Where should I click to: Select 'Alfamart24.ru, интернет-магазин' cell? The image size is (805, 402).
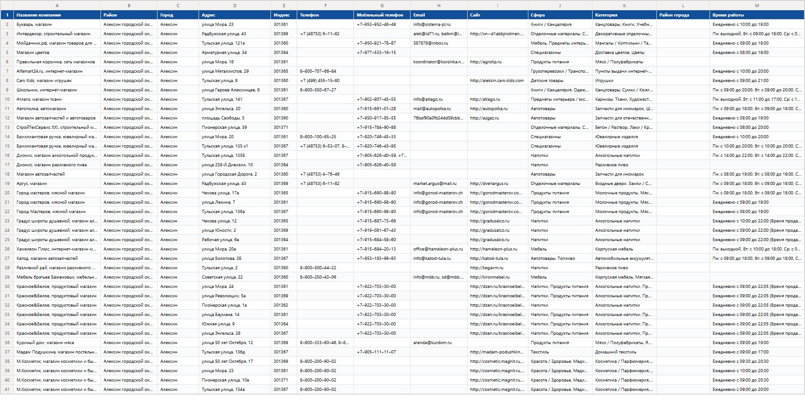[x=57, y=71]
